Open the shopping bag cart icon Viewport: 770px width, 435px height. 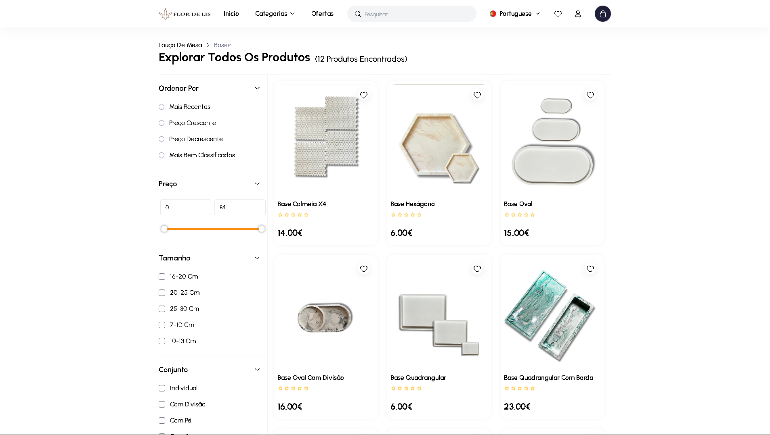click(x=602, y=14)
